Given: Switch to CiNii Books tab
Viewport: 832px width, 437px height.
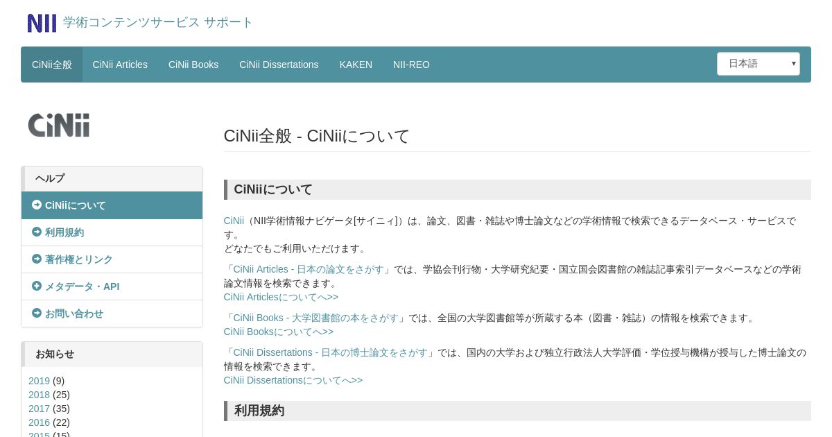Looking at the screenshot, I should click(x=193, y=65).
